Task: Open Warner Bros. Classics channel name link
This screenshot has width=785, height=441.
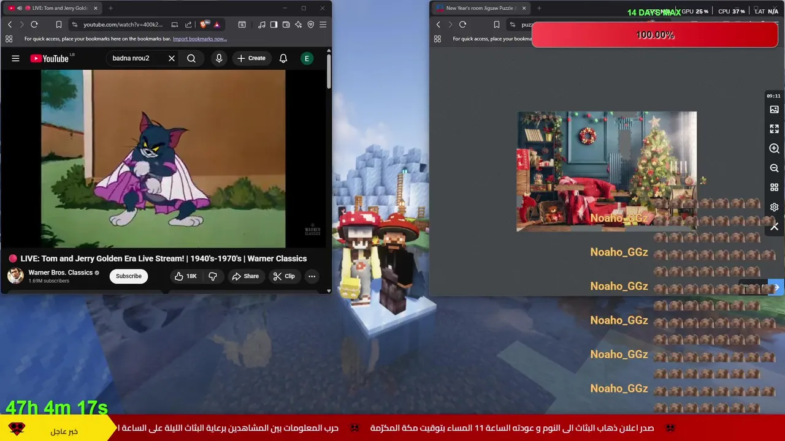Action: tap(60, 273)
